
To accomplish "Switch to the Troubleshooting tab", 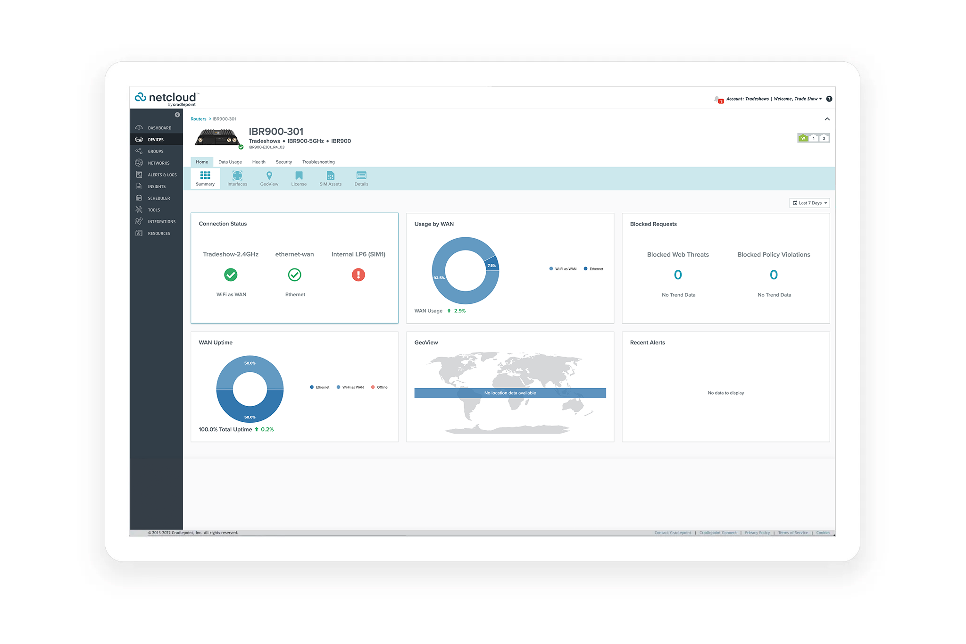I will pos(318,162).
